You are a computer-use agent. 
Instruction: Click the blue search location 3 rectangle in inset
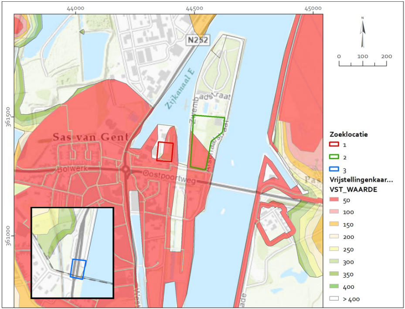[78, 269]
